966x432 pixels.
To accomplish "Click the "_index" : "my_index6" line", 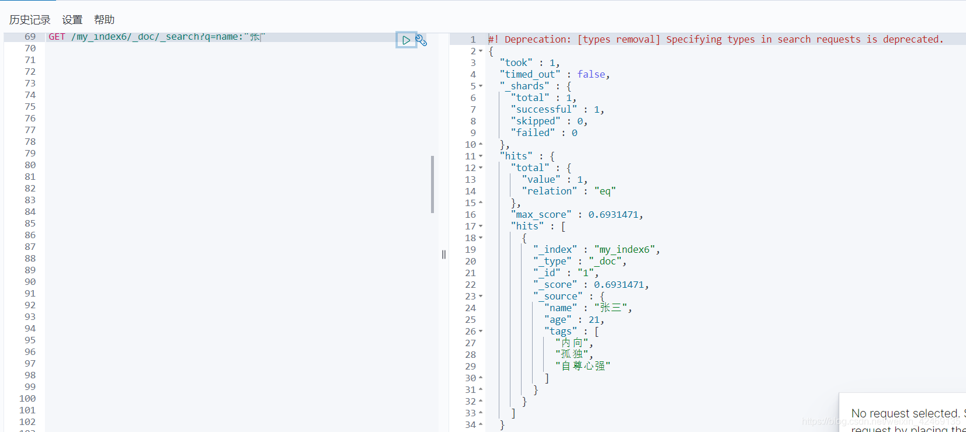I will click(x=596, y=249).
